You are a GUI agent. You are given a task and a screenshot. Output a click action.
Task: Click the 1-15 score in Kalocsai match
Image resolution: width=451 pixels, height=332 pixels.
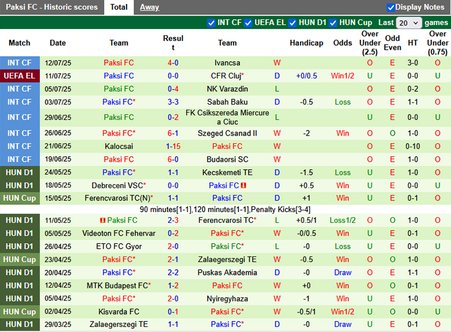(173, 146)
